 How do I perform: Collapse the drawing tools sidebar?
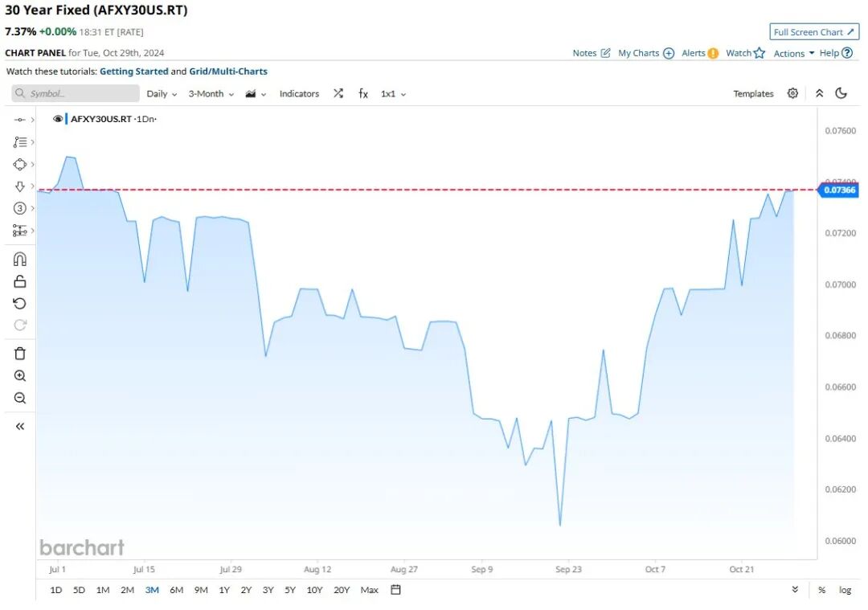(x=20, y=426)
